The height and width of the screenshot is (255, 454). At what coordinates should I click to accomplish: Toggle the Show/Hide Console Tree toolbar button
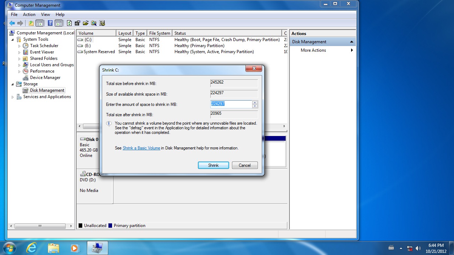point(40,23)
